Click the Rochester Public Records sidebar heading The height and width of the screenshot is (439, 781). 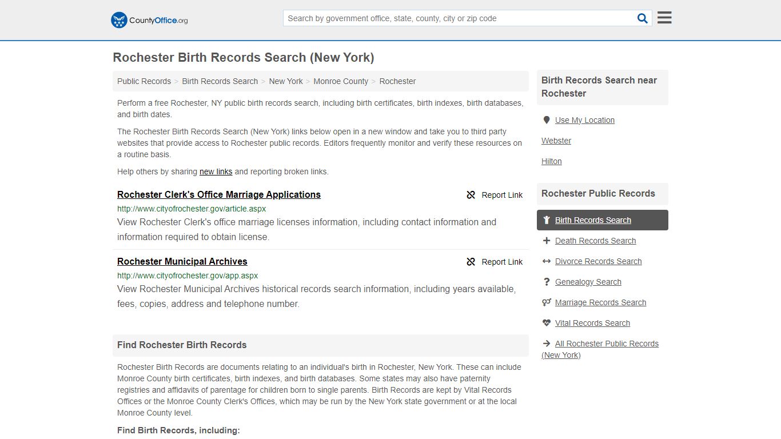coord(598,194)
